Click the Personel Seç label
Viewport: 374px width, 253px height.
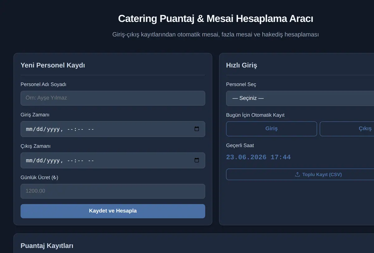coord(241,85)
